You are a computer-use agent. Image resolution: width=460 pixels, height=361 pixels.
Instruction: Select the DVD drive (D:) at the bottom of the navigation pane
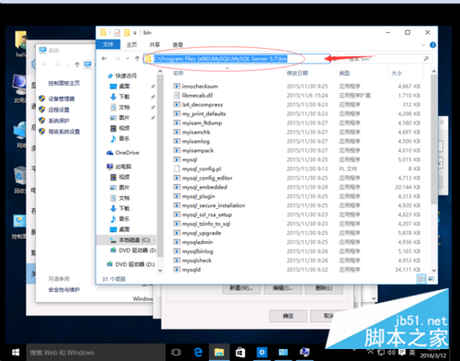point(131,264)
